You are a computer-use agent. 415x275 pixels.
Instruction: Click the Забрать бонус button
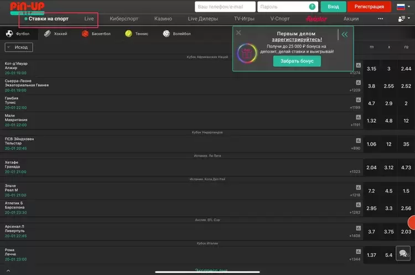point(297,61)
